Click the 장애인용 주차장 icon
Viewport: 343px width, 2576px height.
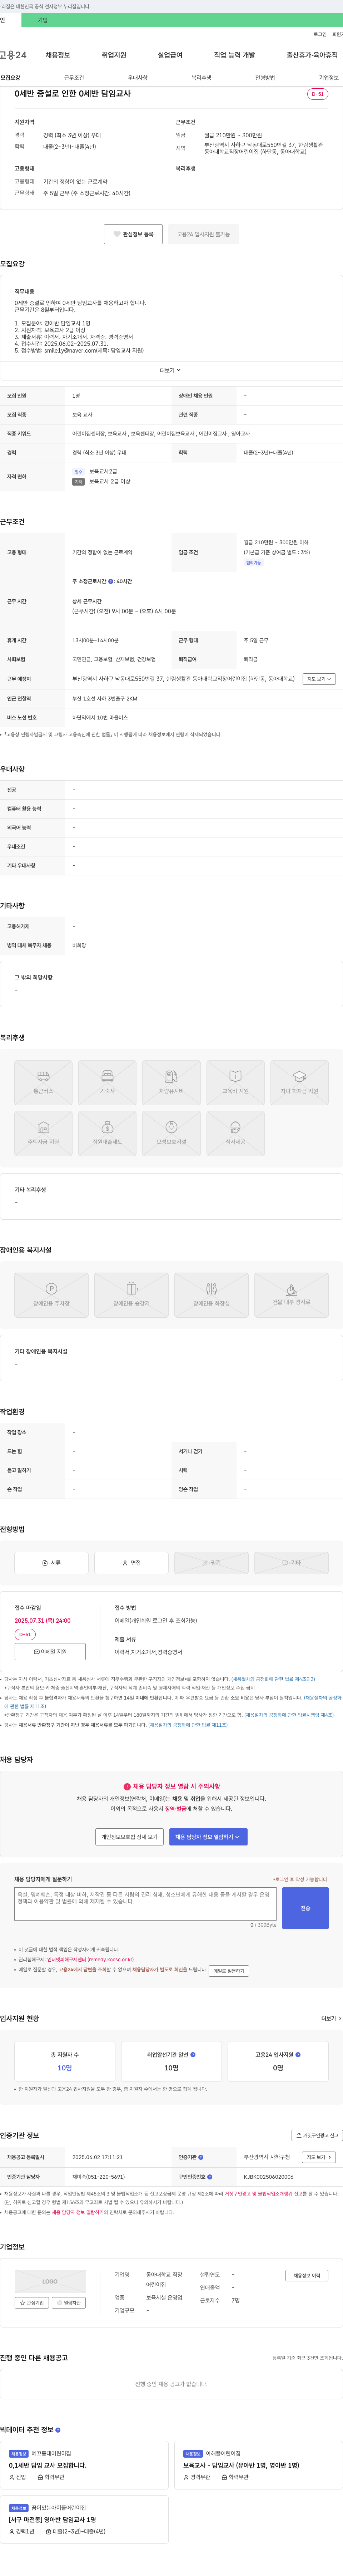tap(51, 1295)
